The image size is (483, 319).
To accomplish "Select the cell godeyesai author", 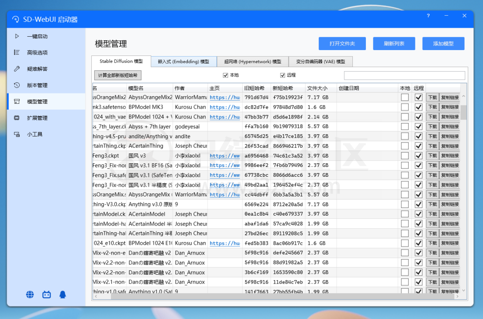I will pos(190,126).
